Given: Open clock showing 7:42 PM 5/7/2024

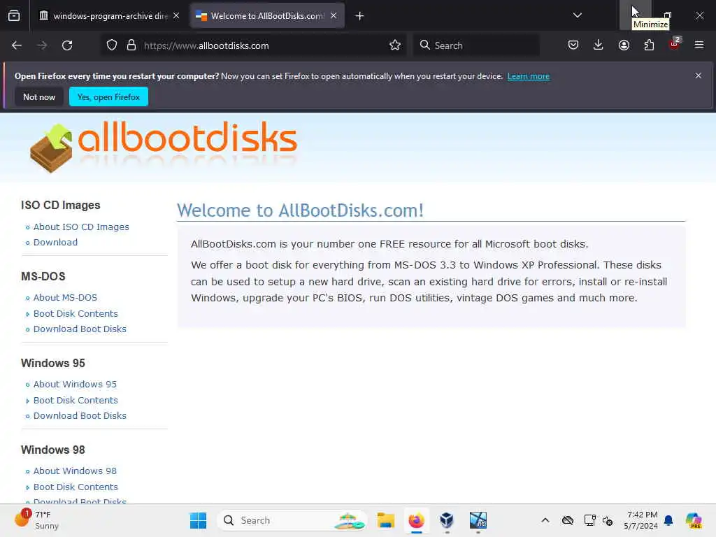Looking at the screenshot, I should [x=640, y=520].
